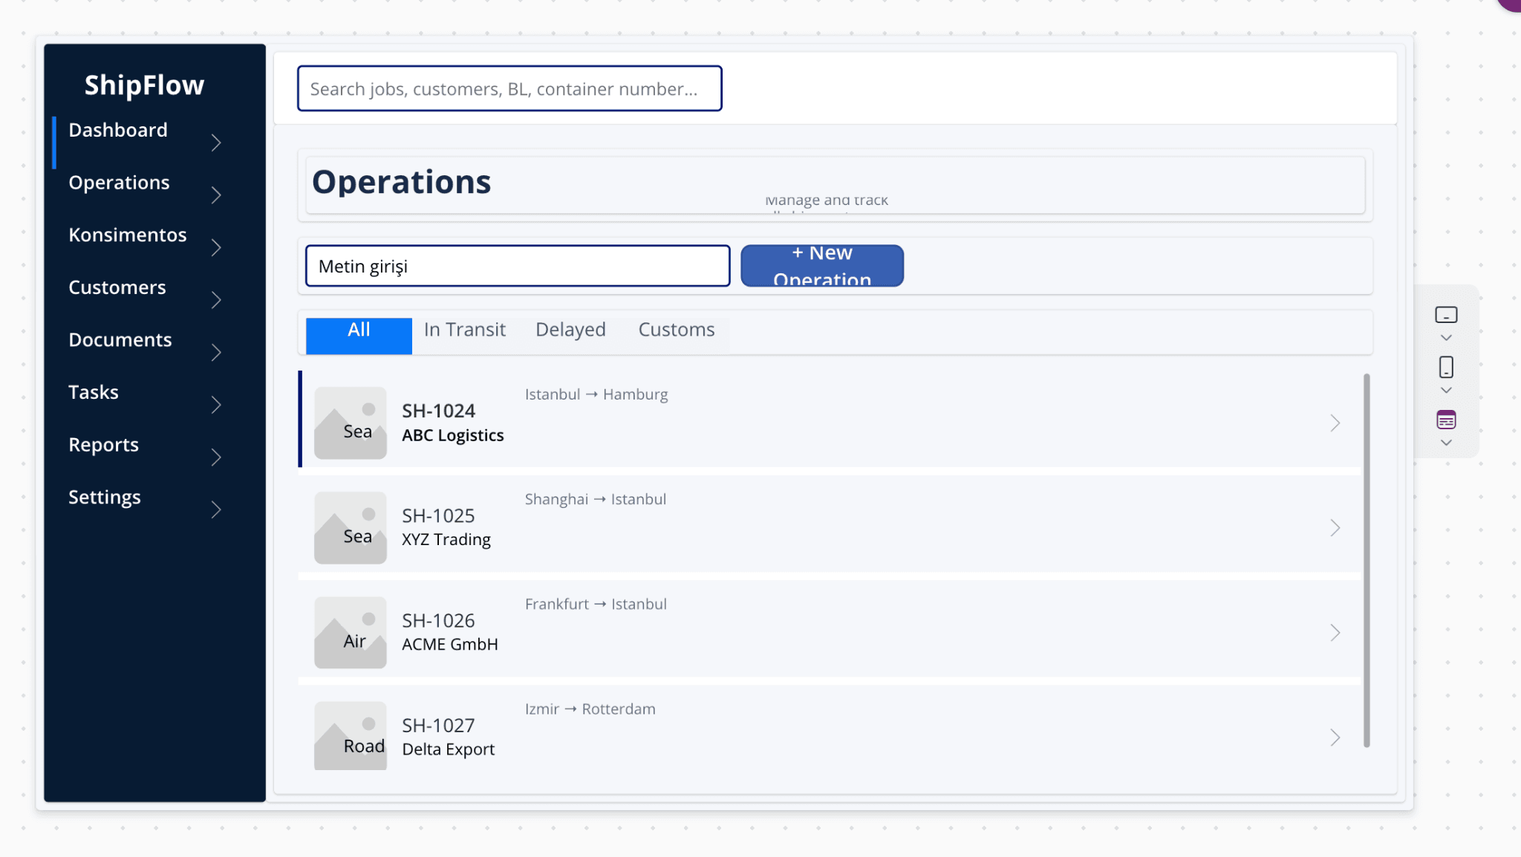Click the Air image placeholder for SH-1026
The width and height of the screenshot is (1521, 857).
click(x=350, y=632)
